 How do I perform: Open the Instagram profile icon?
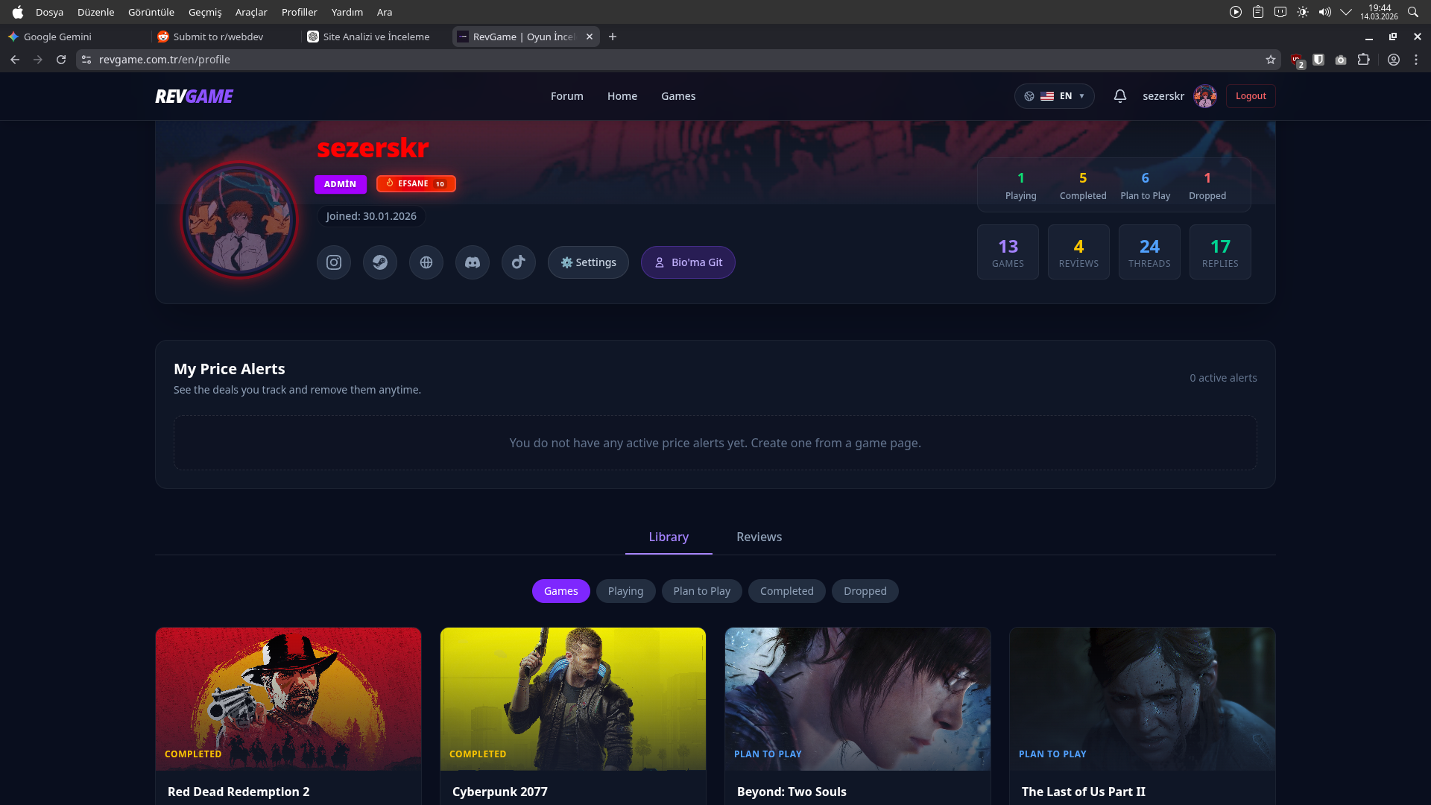click(333, 262)
